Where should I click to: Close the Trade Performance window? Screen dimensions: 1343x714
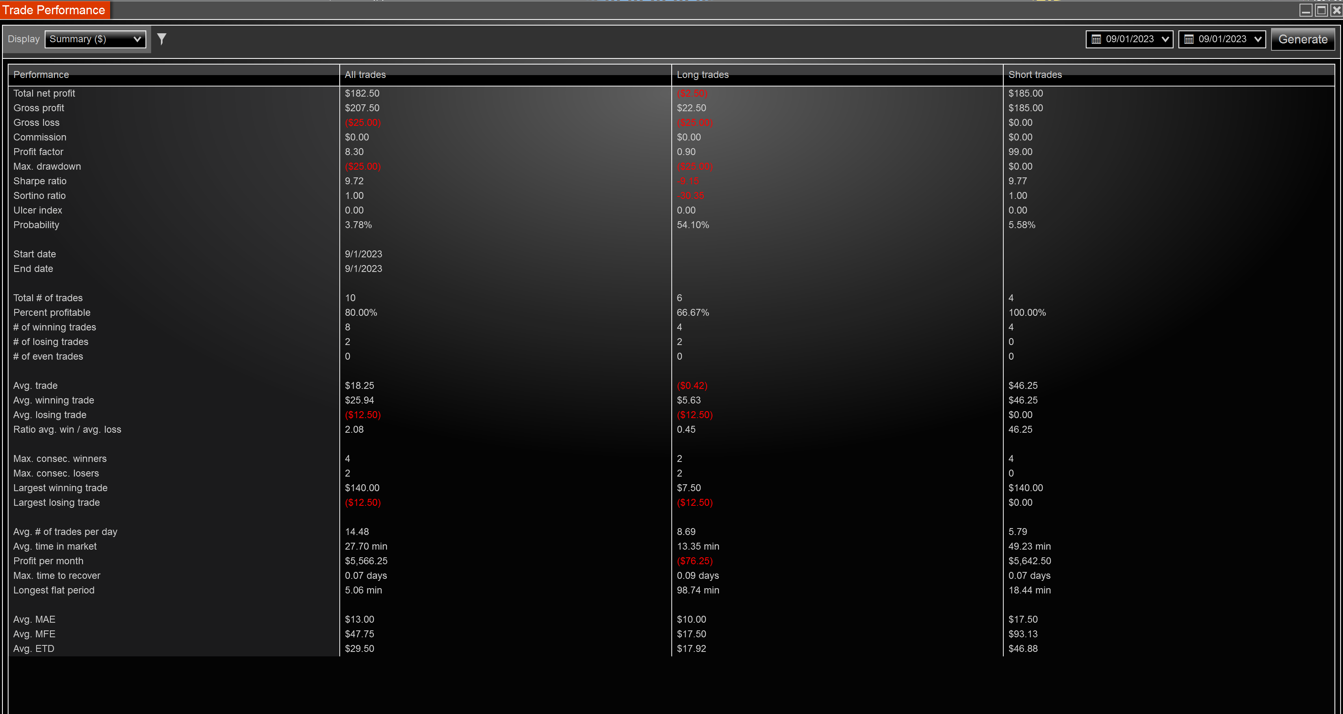tap(1336, 11)
